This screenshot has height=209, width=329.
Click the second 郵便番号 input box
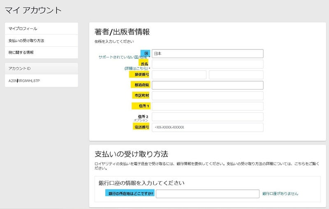[236, 75]
